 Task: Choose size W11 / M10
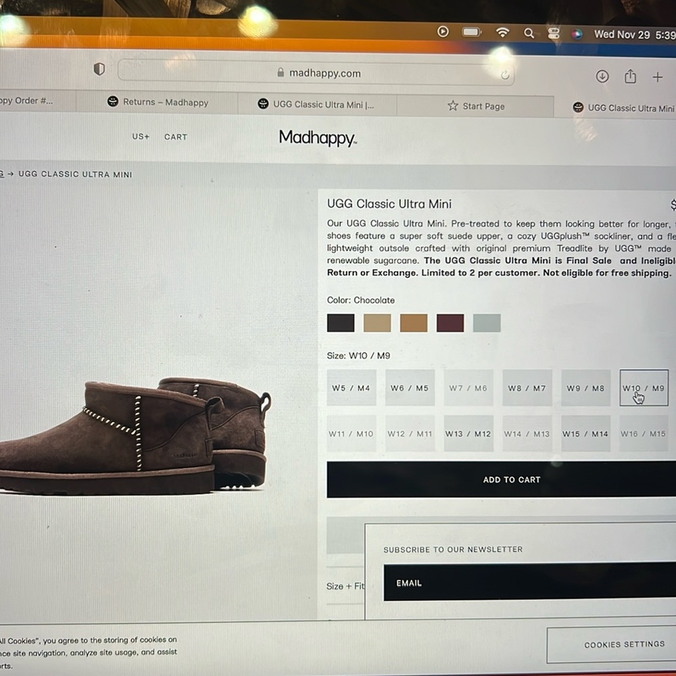pos(351,433)
